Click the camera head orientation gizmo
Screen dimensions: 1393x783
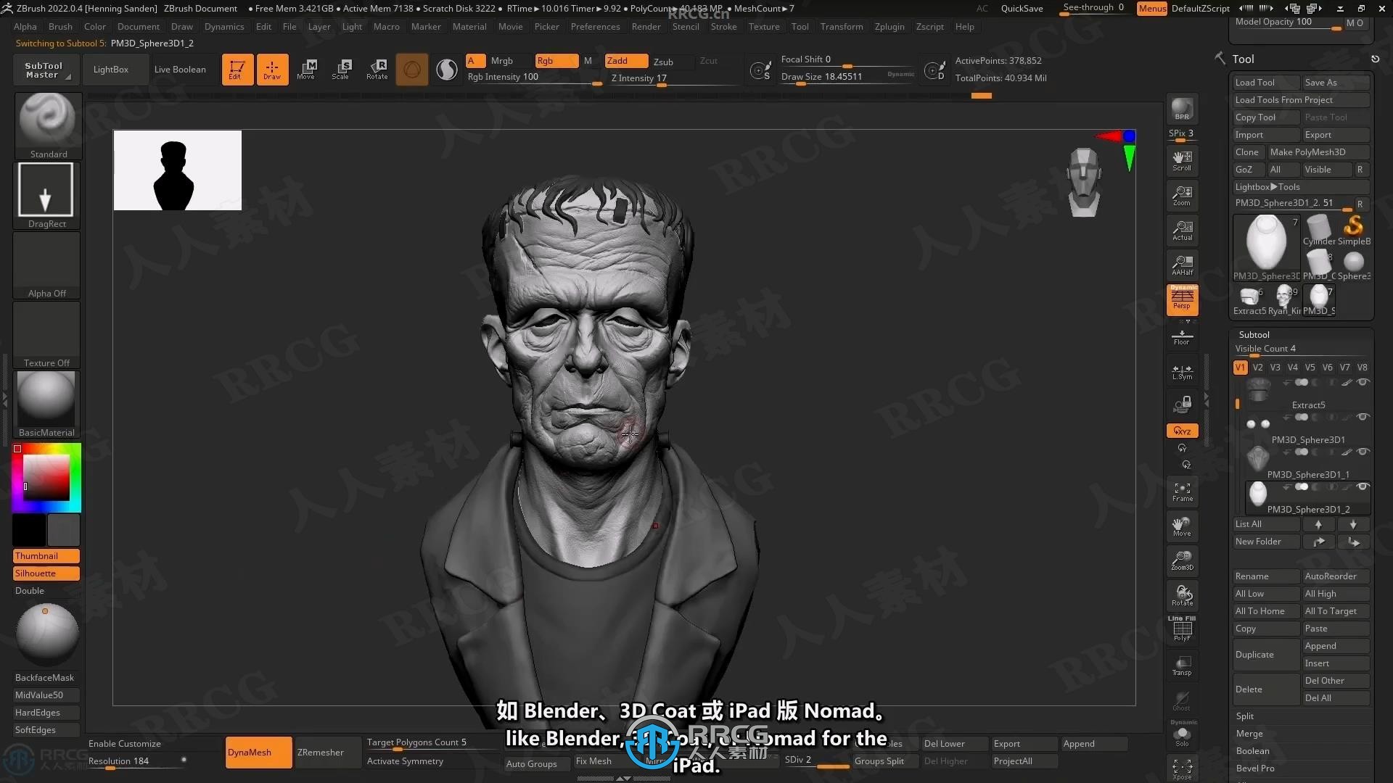tap(1084, 182)
